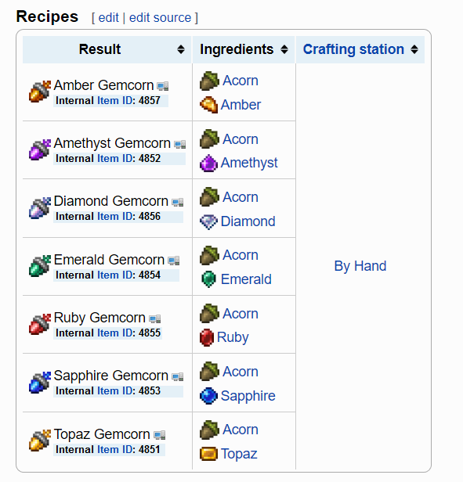Click the Sapphire Gemcorn item icon
Viewport: 463px width, 482px height.
pyautogui.click(x=40, y=382)
